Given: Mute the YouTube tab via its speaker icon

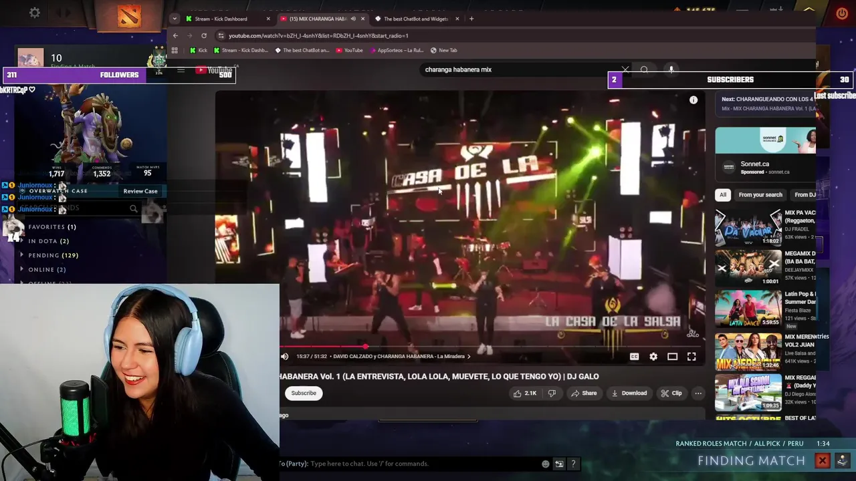Looking at the screenshot, I should [353, 19].
